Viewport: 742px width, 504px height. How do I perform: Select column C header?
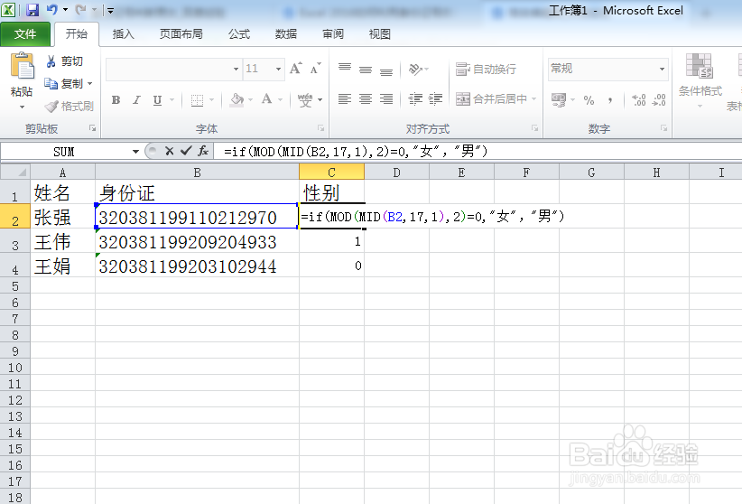pos(331,172)
